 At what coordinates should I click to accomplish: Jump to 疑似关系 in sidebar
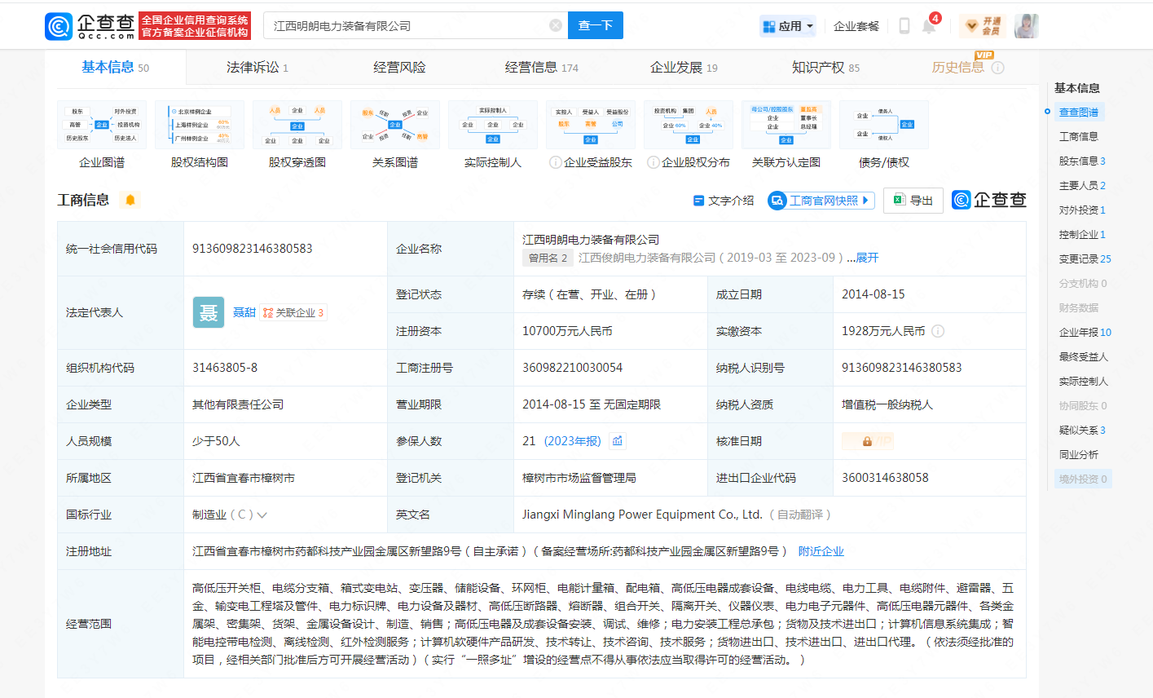tap(1082, 430)
